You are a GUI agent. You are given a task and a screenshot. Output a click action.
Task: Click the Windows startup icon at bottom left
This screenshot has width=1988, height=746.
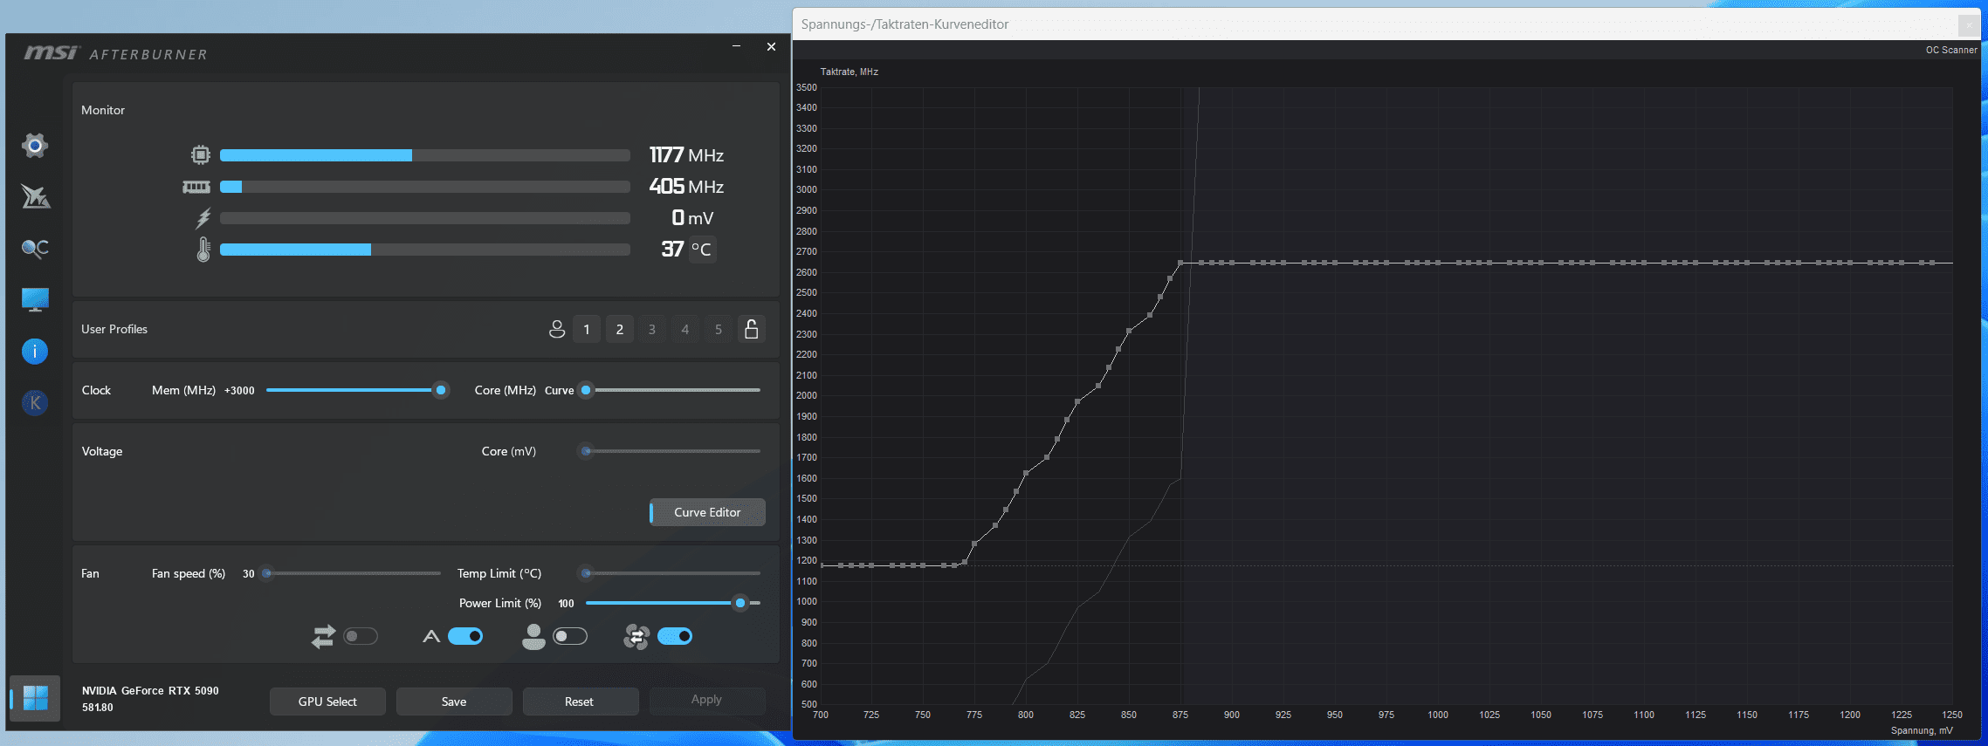(35, 698)
